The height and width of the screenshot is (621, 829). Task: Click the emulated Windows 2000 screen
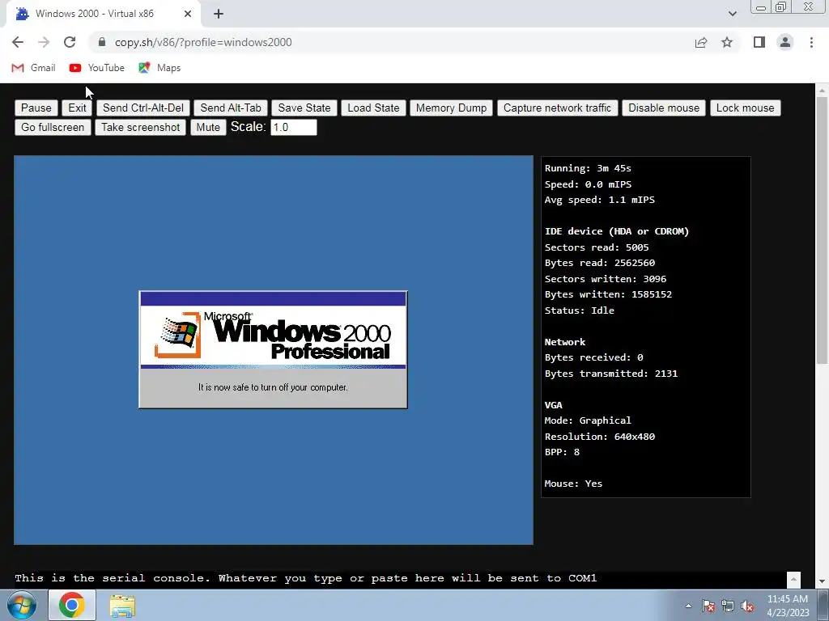[274, 349]
